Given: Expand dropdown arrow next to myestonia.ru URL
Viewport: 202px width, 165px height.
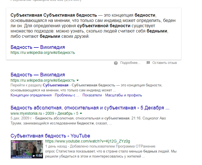Looking at the screenshot, I should [x=81, y=114].
